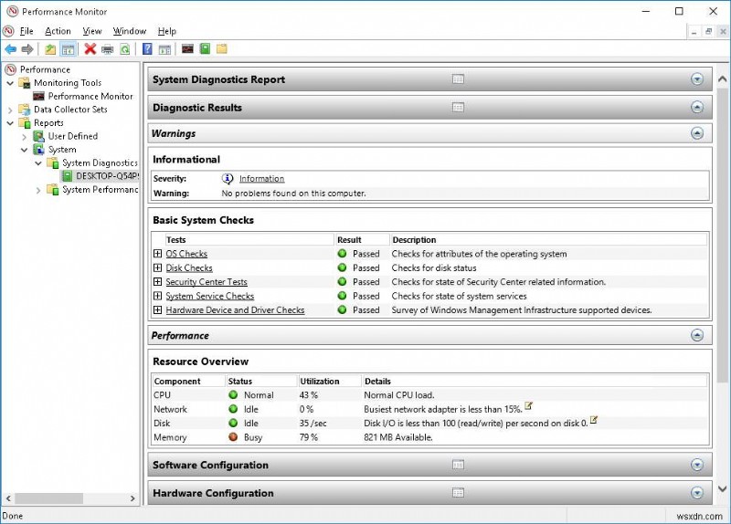Open the System Service Checks link
731x524 pixels.
[210, 297]
